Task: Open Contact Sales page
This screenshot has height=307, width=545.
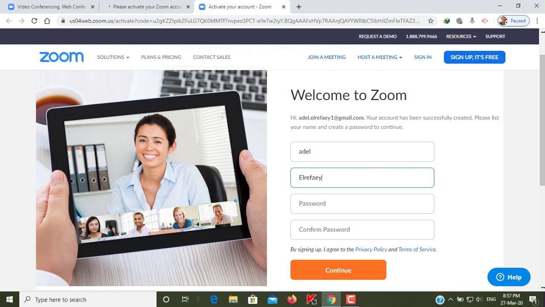Action: click(x=212, y=57)
